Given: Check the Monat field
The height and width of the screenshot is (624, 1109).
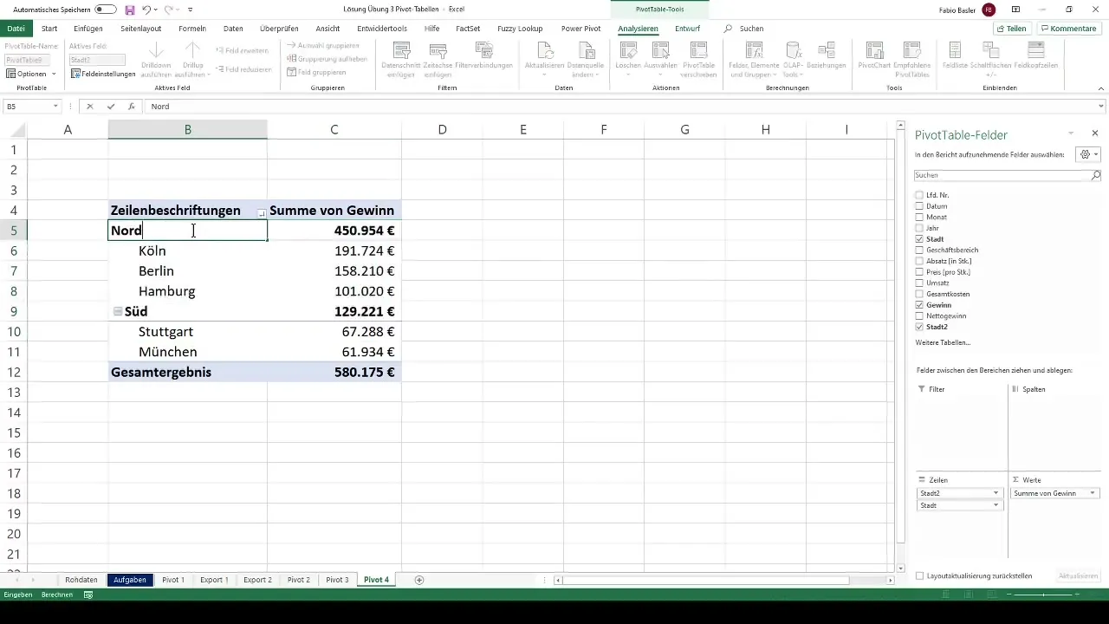Looking at the screenshot, I should coord(919,217).
